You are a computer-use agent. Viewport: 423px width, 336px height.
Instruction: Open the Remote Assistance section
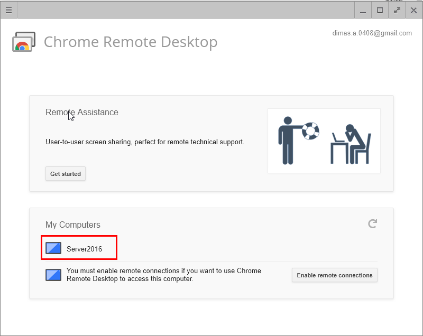pyautogui.click(x=65, y=173)
